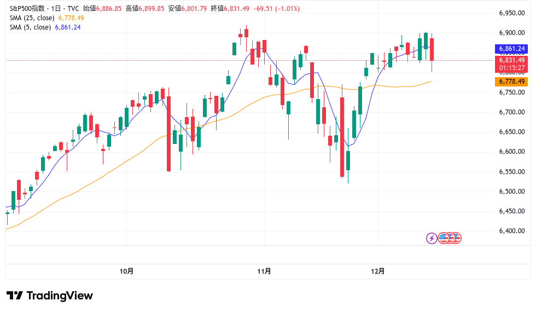Open the TradingView wordmark link

click(60, 296)
